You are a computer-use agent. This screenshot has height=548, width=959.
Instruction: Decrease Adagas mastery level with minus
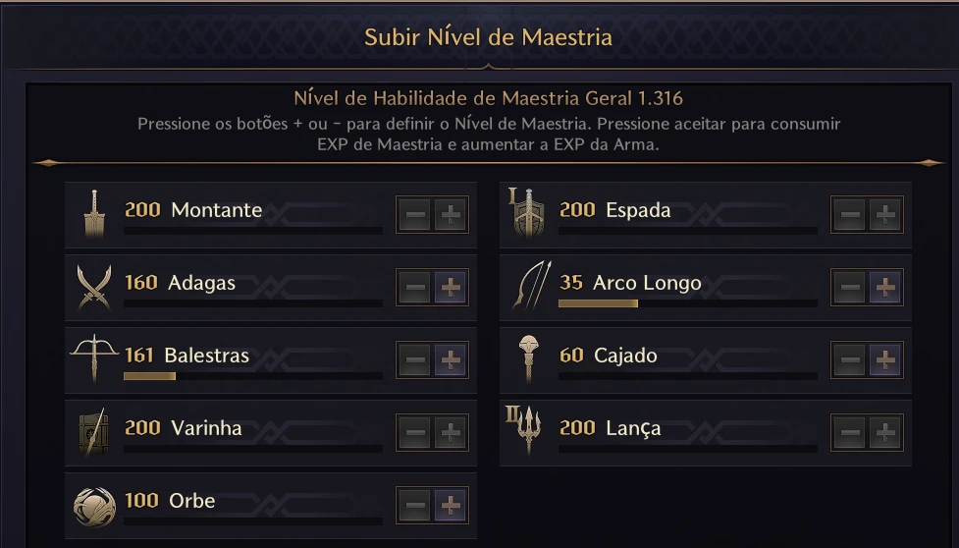[416, 288]
